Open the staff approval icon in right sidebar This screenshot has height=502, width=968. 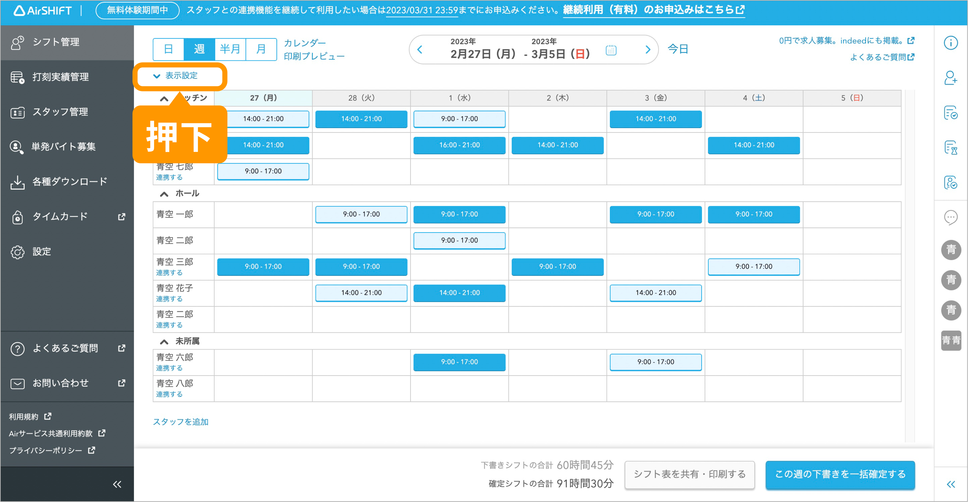click(x=951, y=183)
